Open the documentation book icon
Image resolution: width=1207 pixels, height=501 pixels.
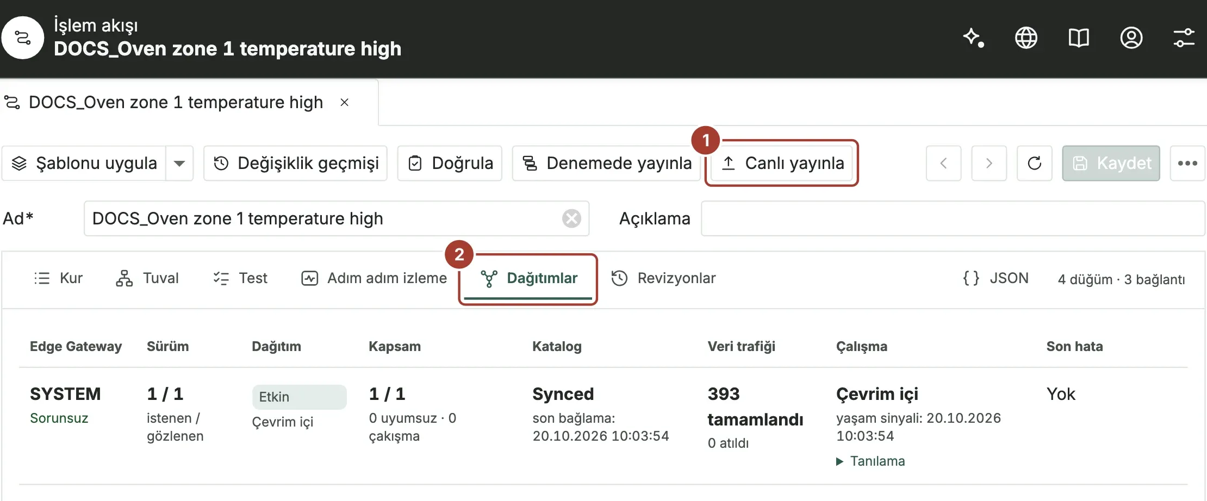(1079, 38)
